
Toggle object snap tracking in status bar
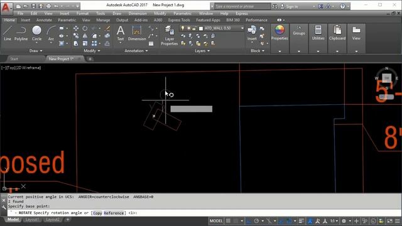coord(281,221)
